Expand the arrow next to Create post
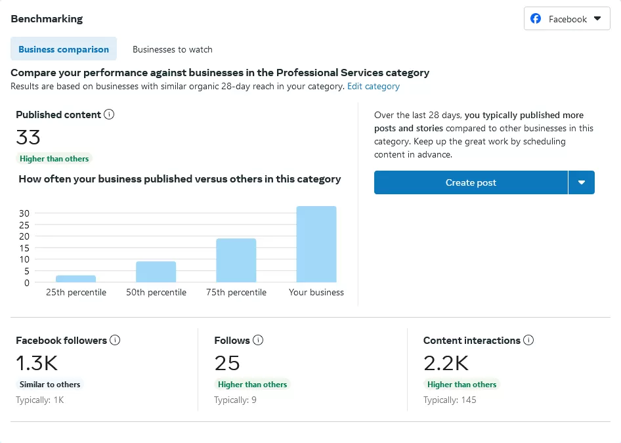621x443 pixels. [x=582, y=182]
